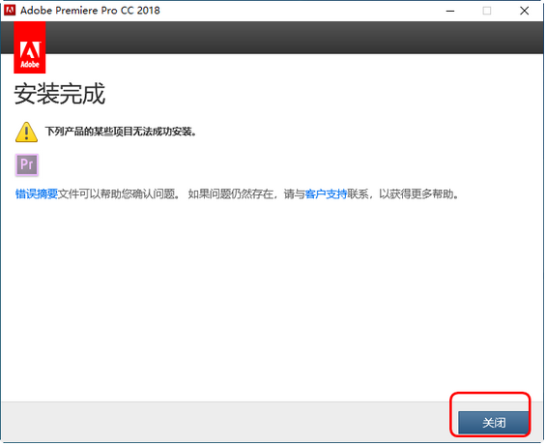This screenshot has height=446, width=546.
Task: Click the text 以获得更多帮助
Action: click(418, 193)
